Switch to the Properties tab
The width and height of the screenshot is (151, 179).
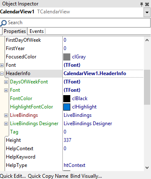tap(15, 31)
